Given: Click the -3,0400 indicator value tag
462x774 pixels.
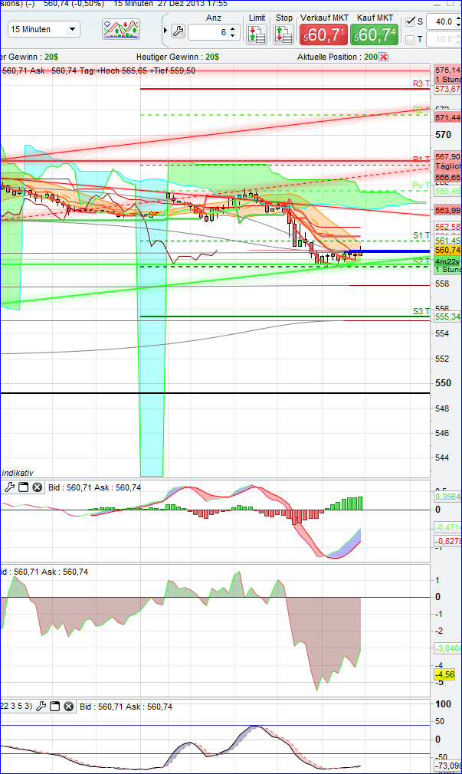Looking at the screenshot, I should pos(447,648).
